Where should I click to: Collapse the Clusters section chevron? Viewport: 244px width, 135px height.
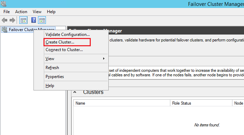tap(75, 92)
